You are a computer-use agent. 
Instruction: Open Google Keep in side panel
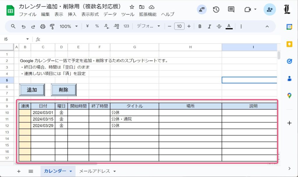click(x=289, y=44)
